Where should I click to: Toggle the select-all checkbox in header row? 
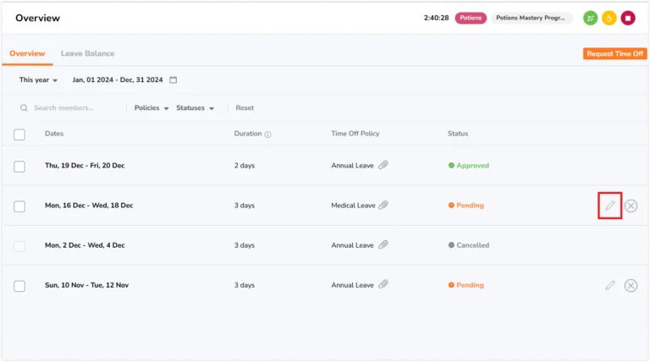(19, 134)
